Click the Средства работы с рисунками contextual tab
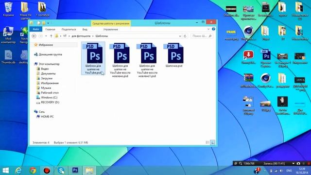 111,23
